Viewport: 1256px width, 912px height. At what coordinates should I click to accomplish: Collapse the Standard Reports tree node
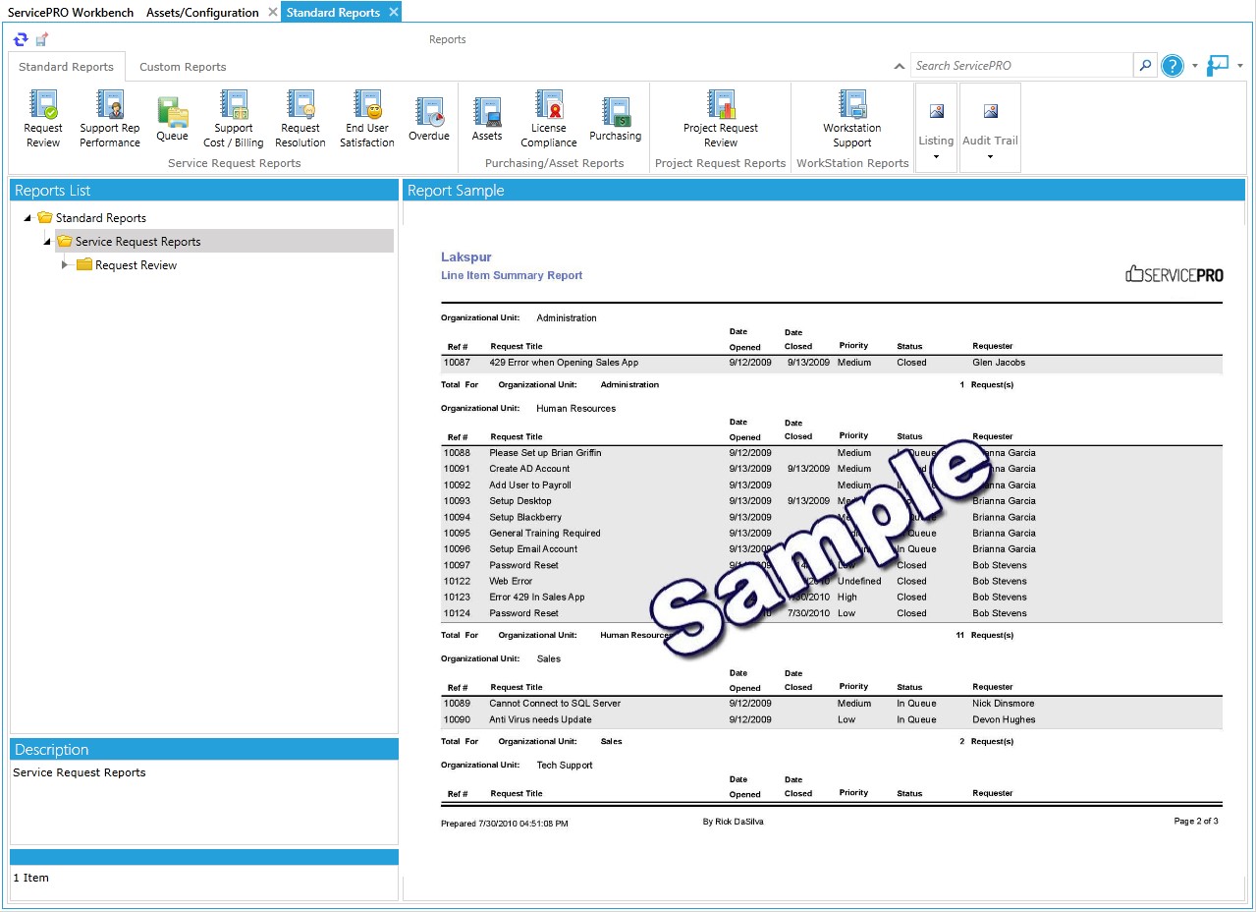27,218
